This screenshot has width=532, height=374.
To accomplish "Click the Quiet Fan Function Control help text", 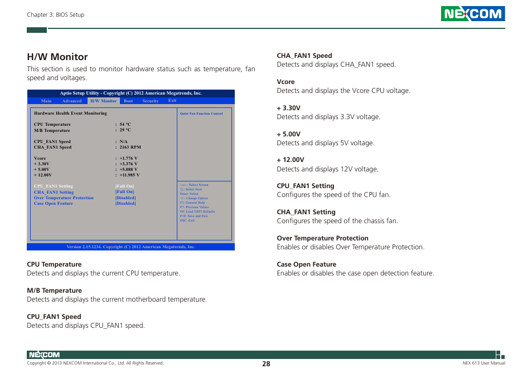I will [x=201, y=114].
